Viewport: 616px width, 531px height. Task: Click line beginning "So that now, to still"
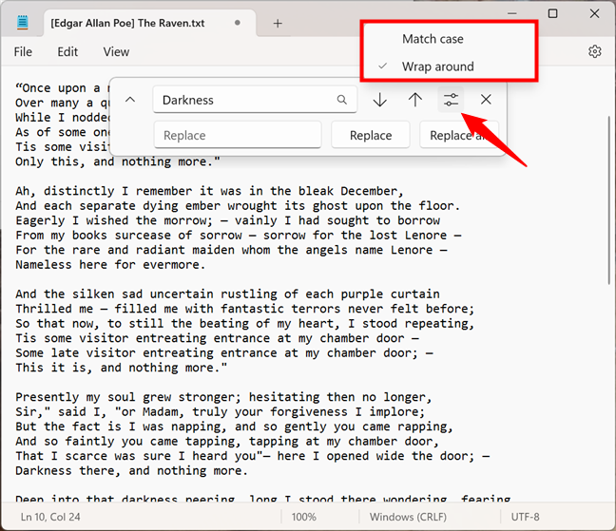(x=244, y=323)
